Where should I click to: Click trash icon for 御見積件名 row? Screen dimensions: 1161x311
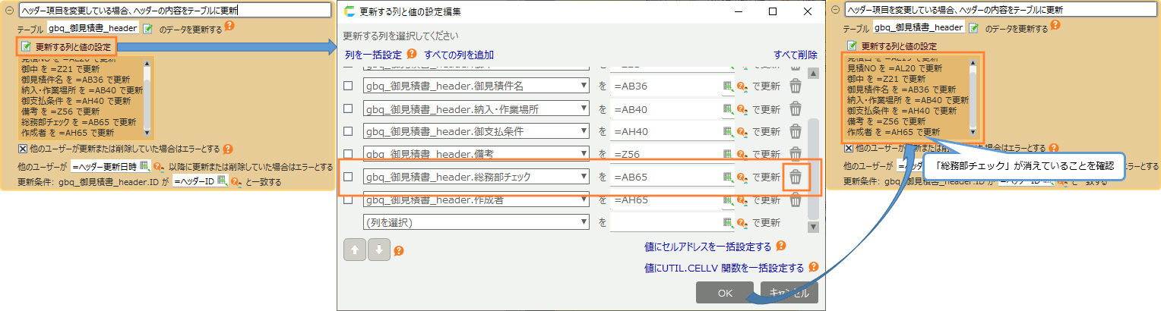point(796,86)
